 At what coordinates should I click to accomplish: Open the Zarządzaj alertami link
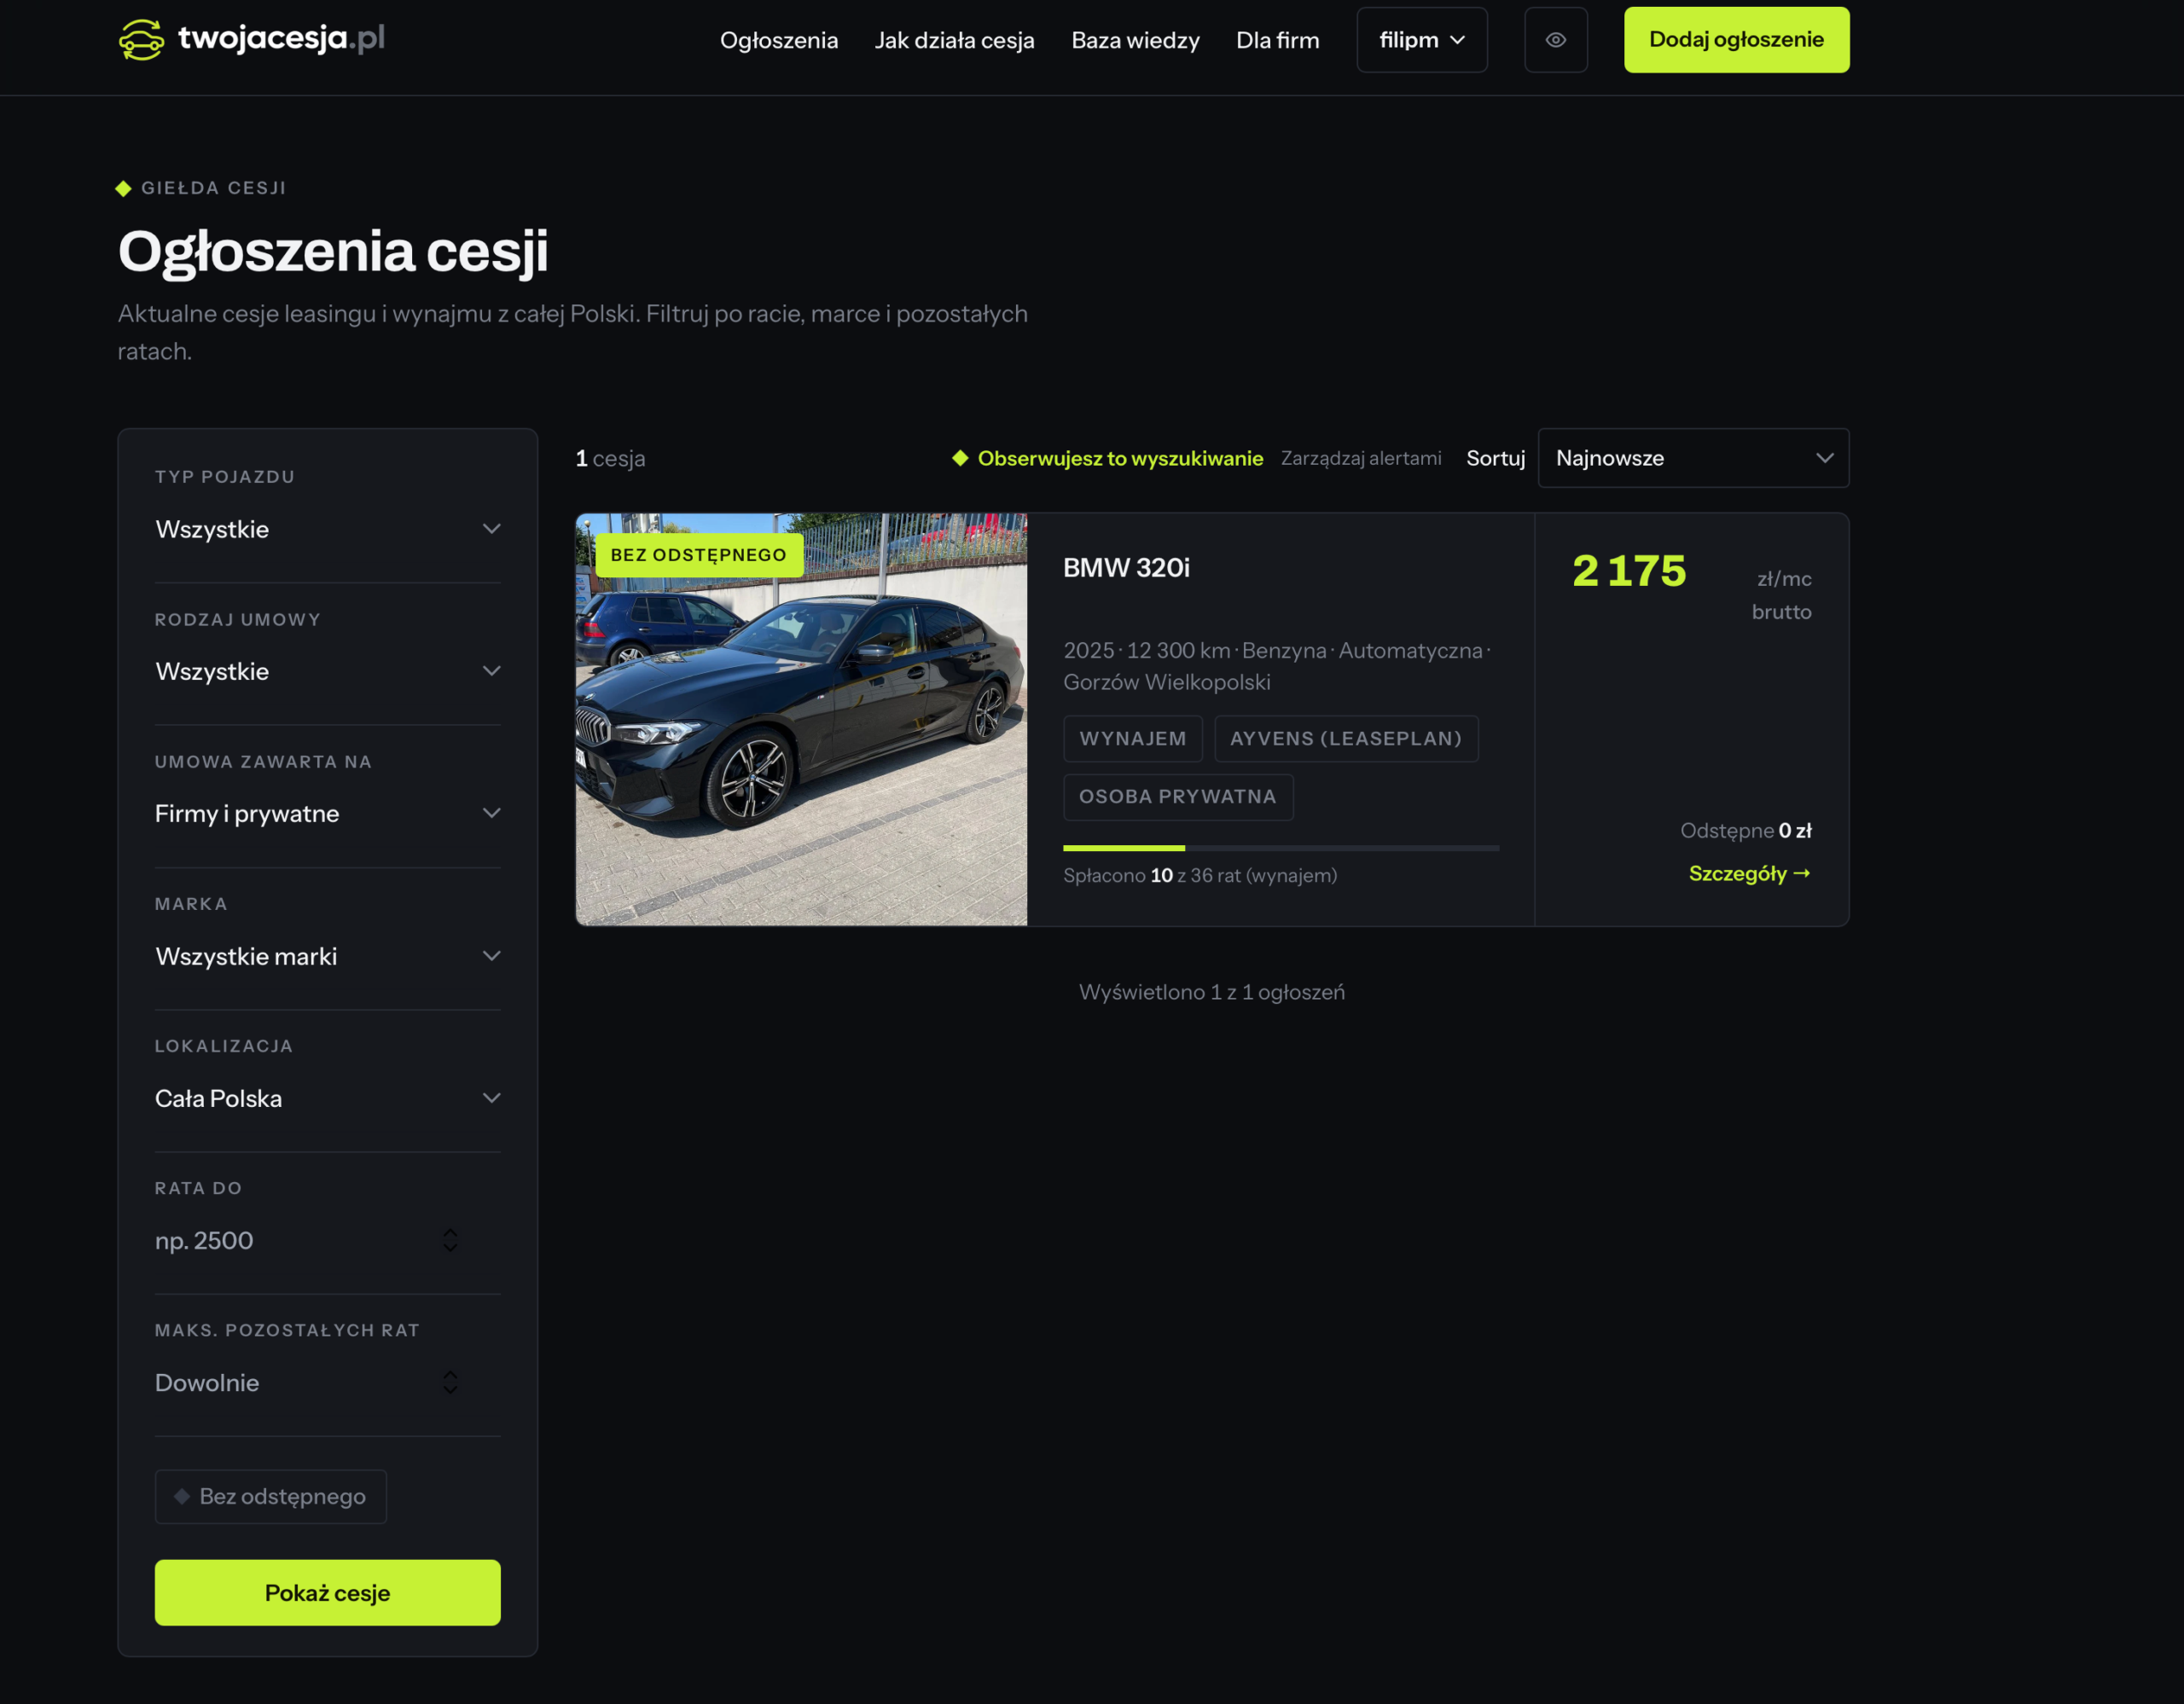tap(1361, 458)
